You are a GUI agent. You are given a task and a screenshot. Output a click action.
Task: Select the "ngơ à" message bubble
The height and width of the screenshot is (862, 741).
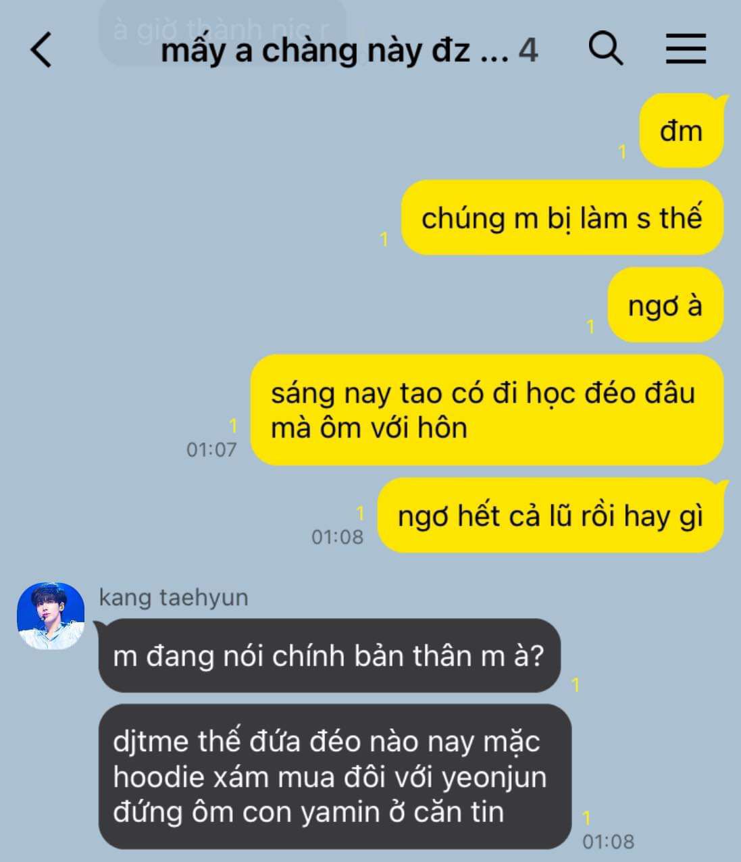(665, 305)
